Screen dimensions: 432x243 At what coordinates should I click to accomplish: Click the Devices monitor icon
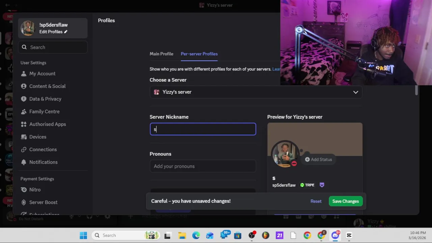tap(24, 137)
